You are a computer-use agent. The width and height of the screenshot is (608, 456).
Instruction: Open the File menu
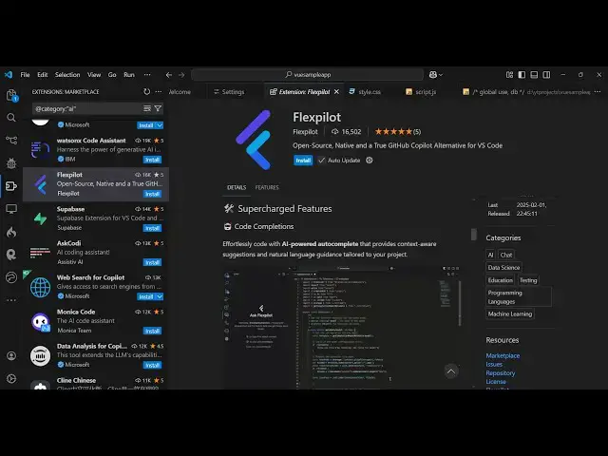(26, 75)
